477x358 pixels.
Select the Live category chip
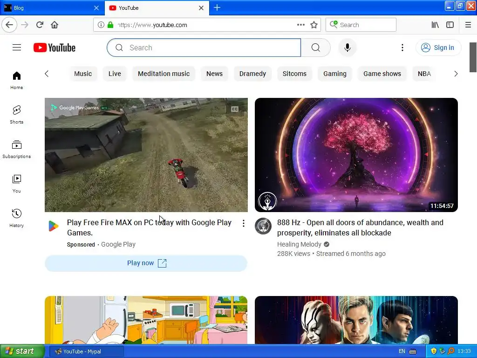115,74
